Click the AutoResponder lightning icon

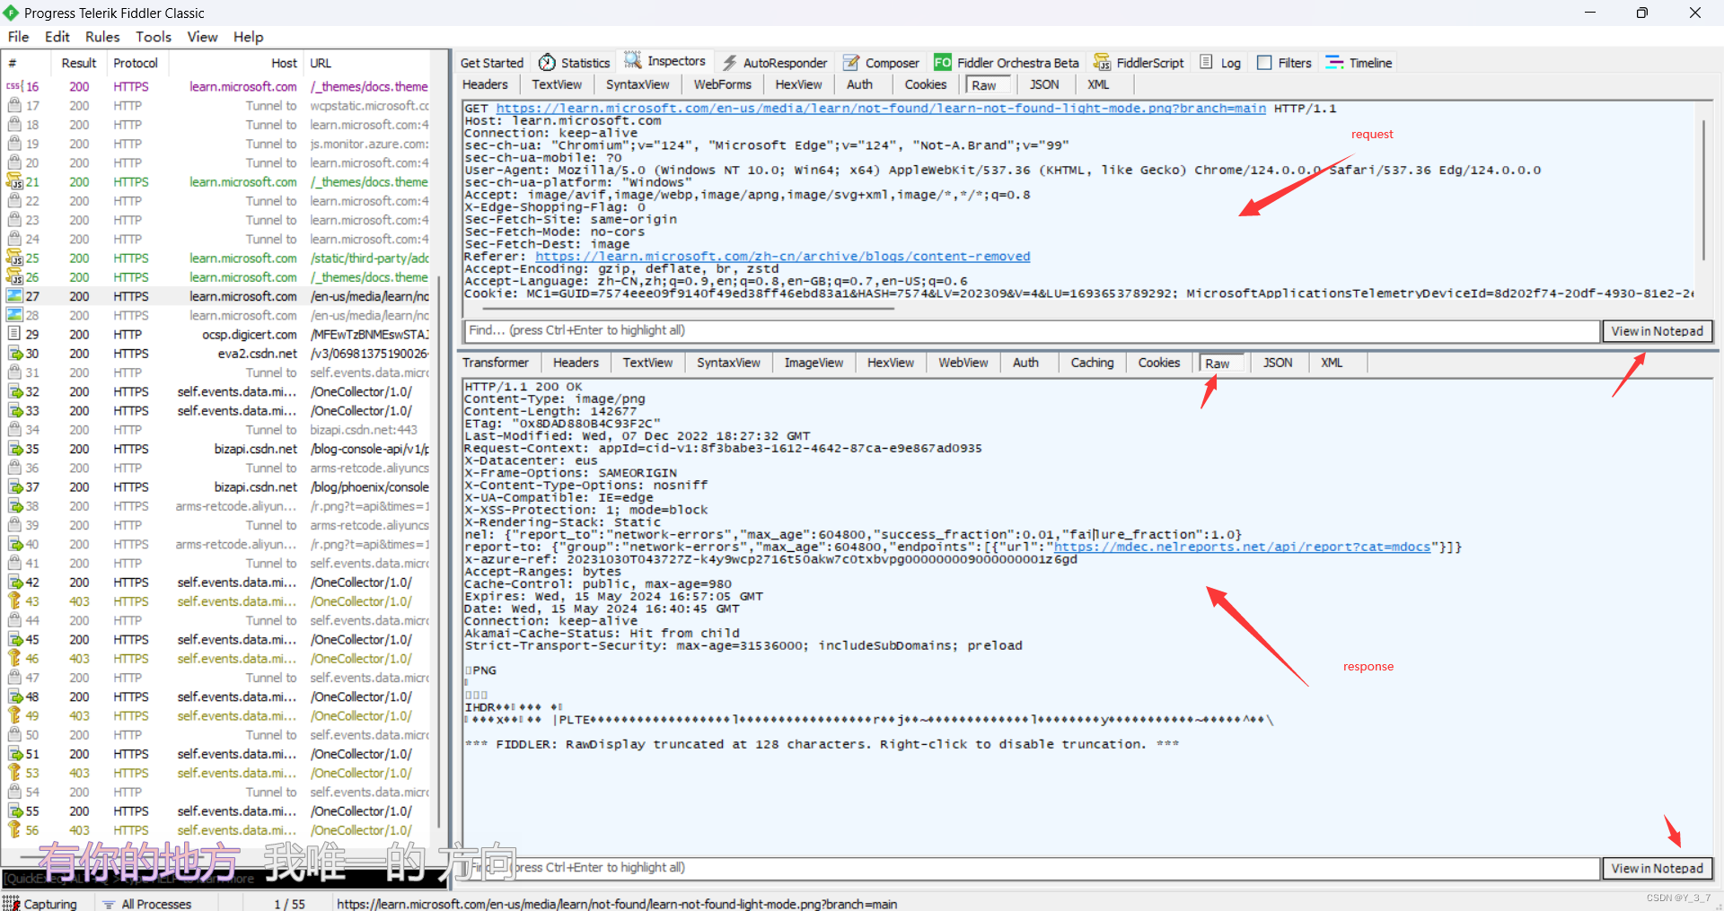[x=729, y=63]
